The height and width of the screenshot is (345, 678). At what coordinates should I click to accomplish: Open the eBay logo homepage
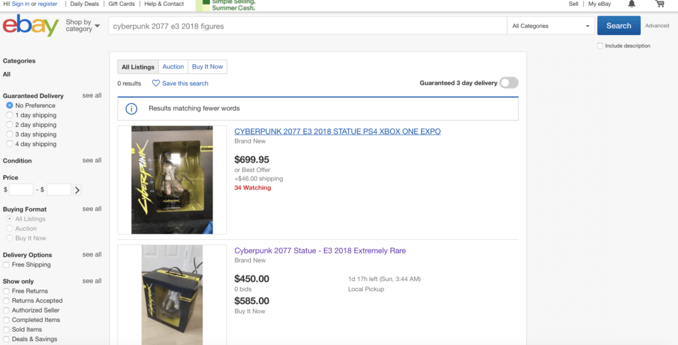[x=30, y=26]
